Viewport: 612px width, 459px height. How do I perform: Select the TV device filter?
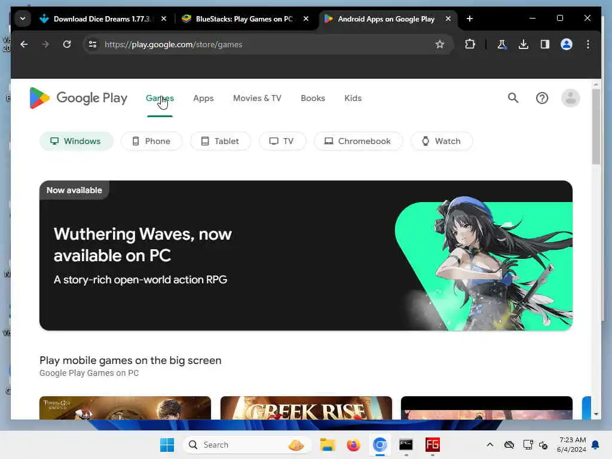coord(282,141)
